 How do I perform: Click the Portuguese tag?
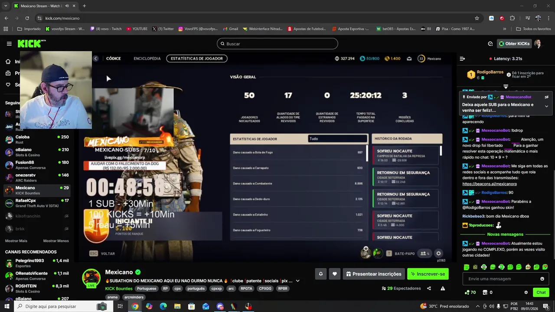pos(147,289)
